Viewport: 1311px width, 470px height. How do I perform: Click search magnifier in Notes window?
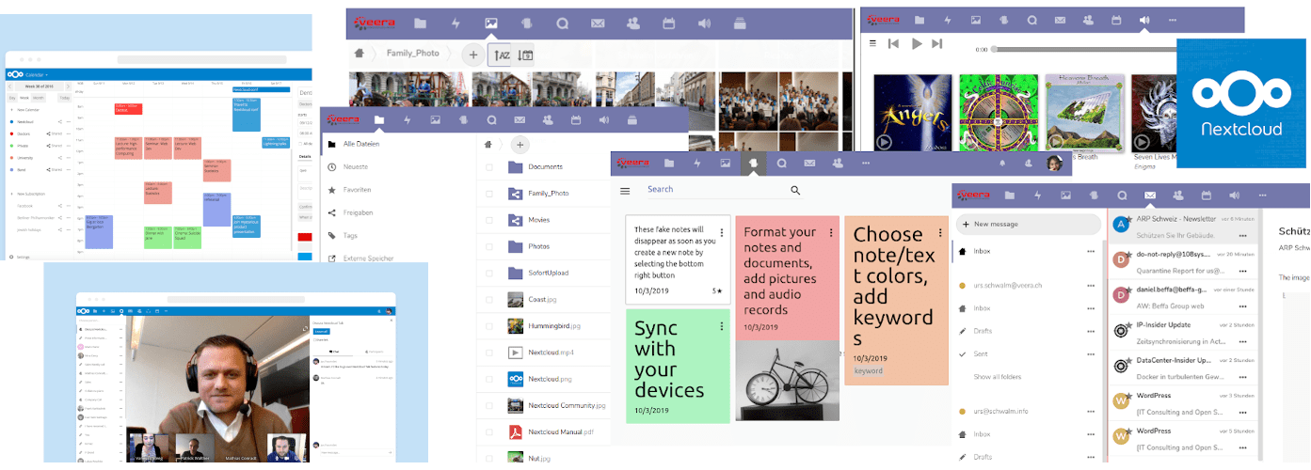click(x=795, y=190)
